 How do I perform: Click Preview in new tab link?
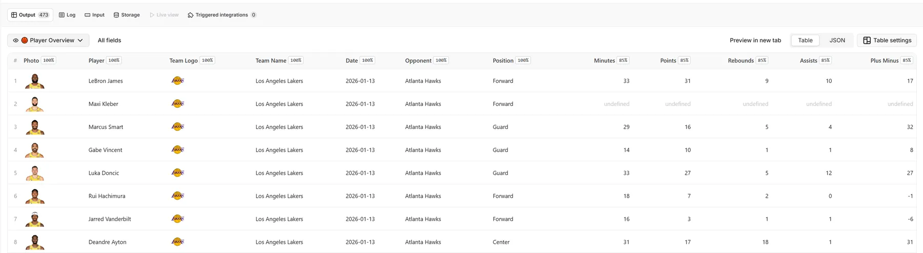click(x=755, y=40)
